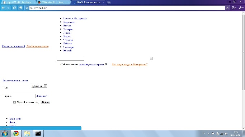245x137 pixels.
Task: Go back with the browser back arrow
Action: (x=3, y=8)
